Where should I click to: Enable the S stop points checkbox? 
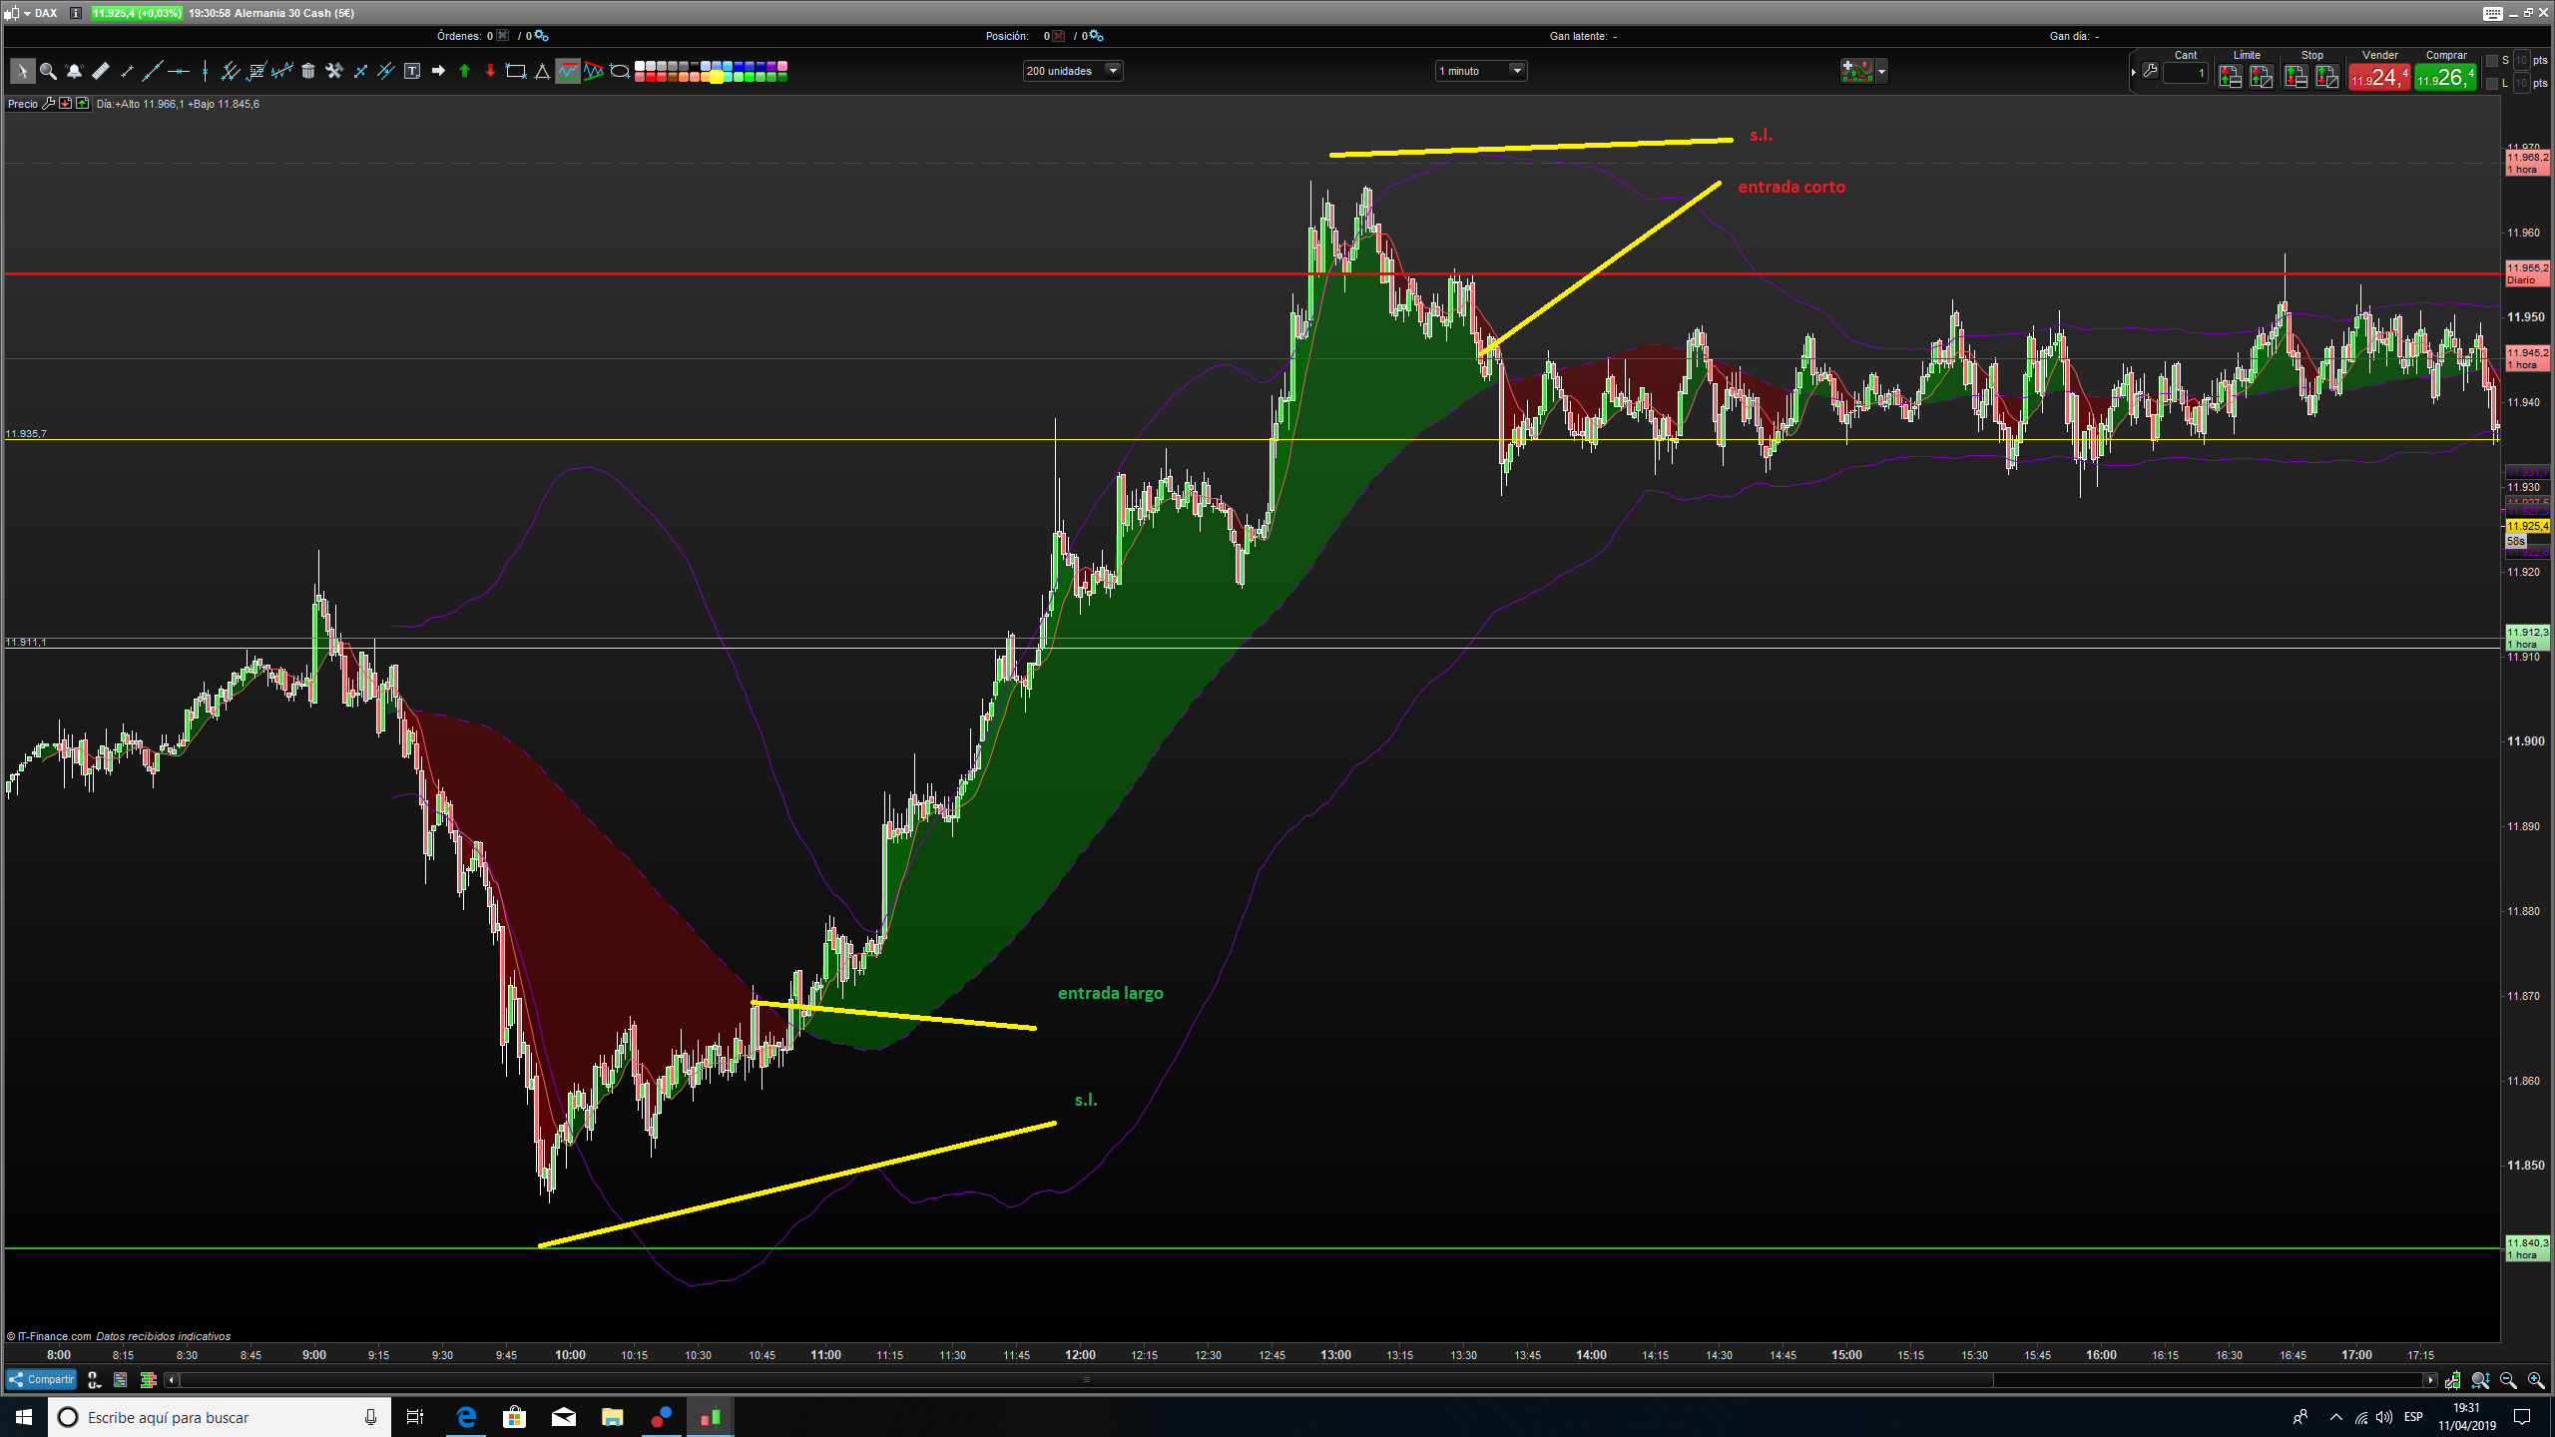(2492, 61)
